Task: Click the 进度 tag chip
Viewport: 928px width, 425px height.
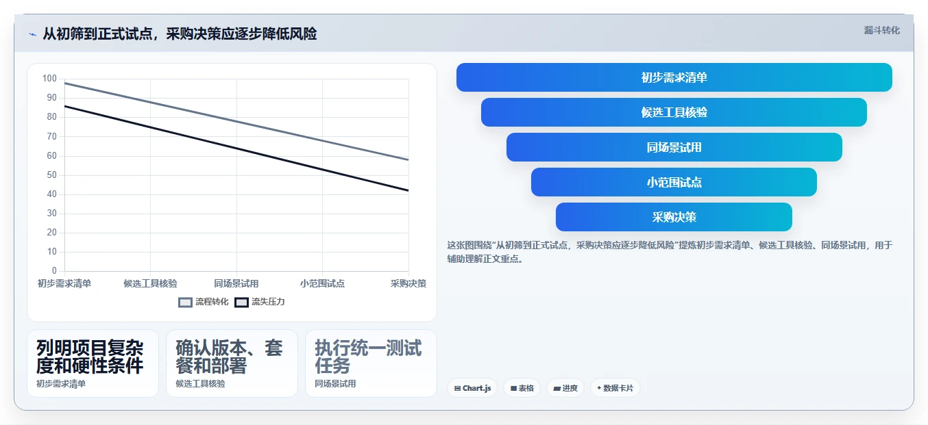Action: 565,388
